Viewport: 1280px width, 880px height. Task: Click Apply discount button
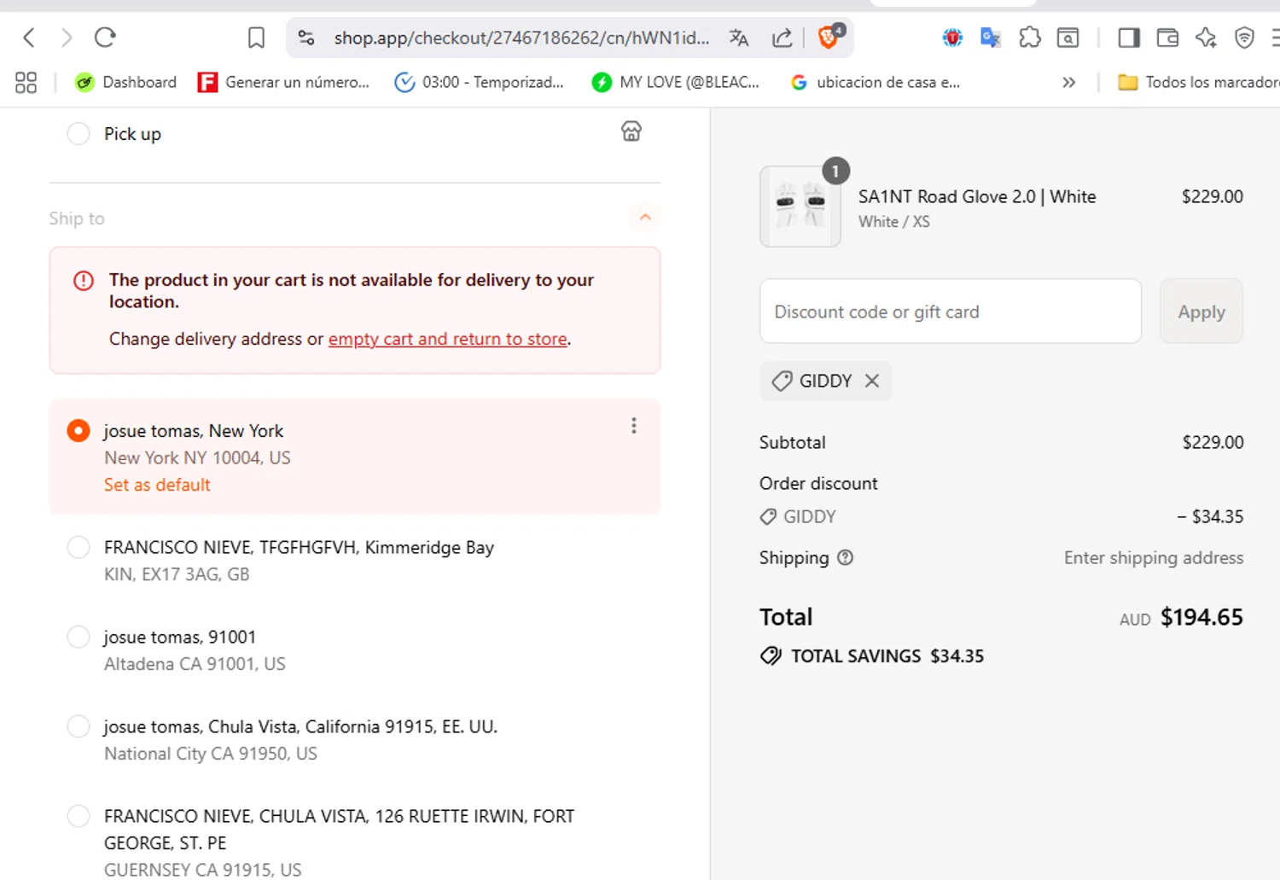(x=1201, y=312)
